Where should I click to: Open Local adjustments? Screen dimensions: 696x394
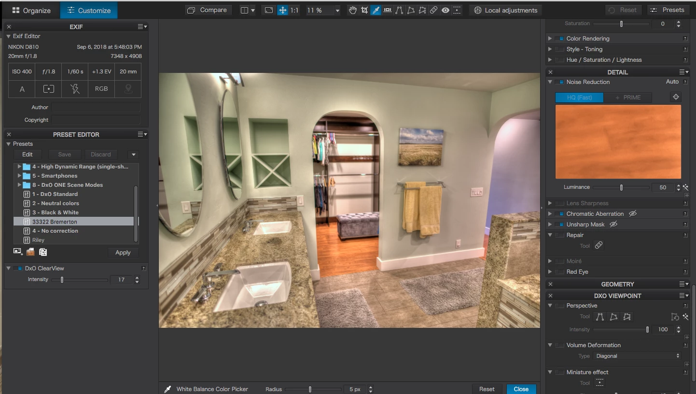point(505,10)
